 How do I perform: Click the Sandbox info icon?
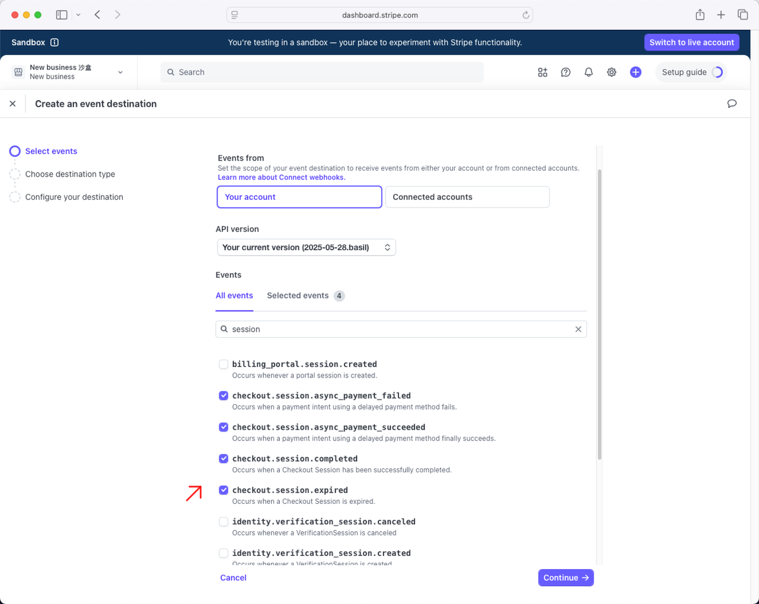(55, 43)
